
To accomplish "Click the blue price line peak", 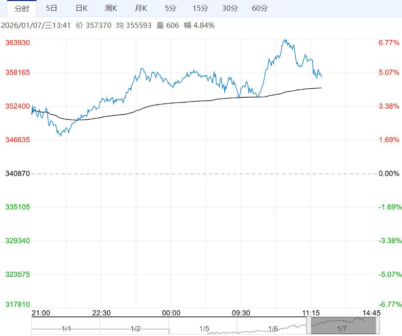I will pyautogui.click(x=285, y=40).
